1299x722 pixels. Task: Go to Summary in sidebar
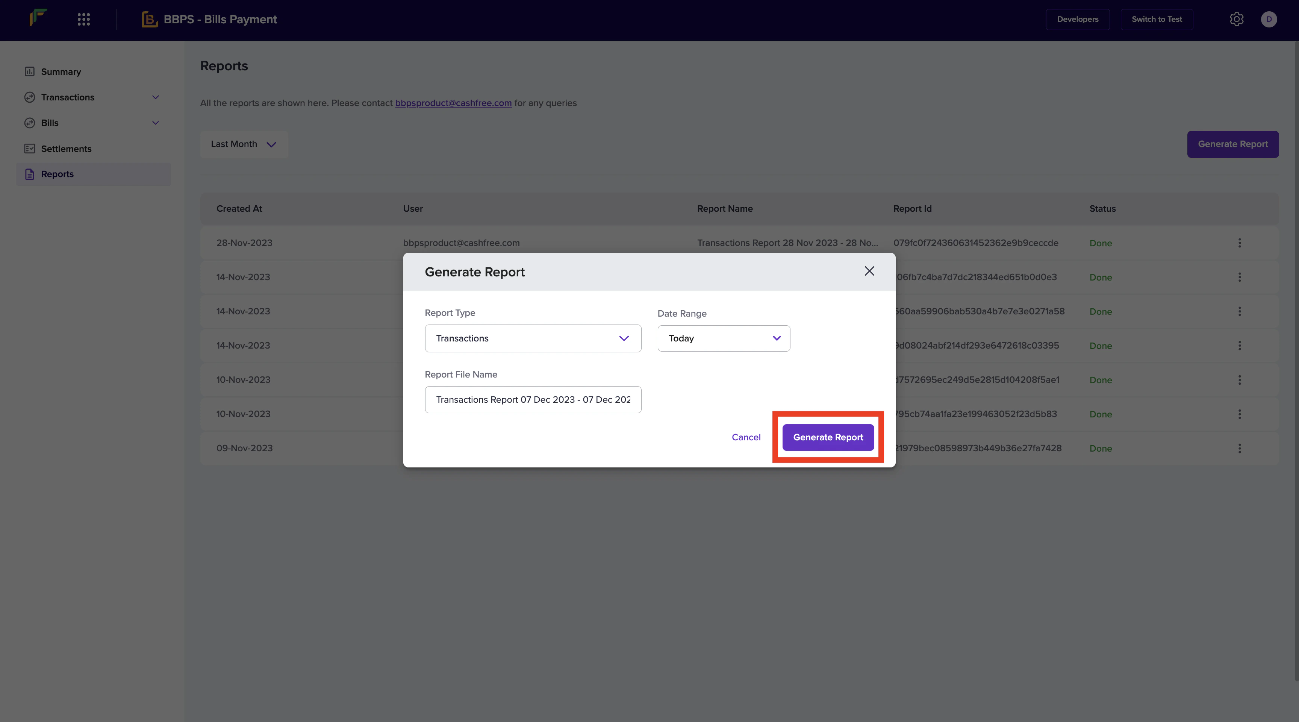(x=61, y=72)
